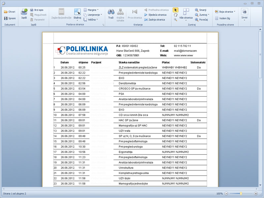The image size is (264, 198).
Task: Expand the Veličina page size dropdown
Action: pyautogui.click(x=91, y=19)
